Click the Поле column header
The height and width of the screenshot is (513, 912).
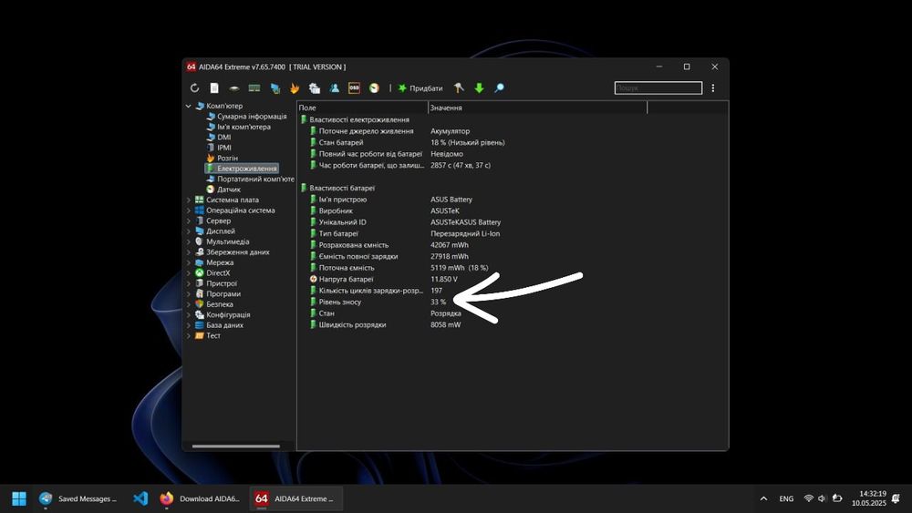(x=362, y=108)
